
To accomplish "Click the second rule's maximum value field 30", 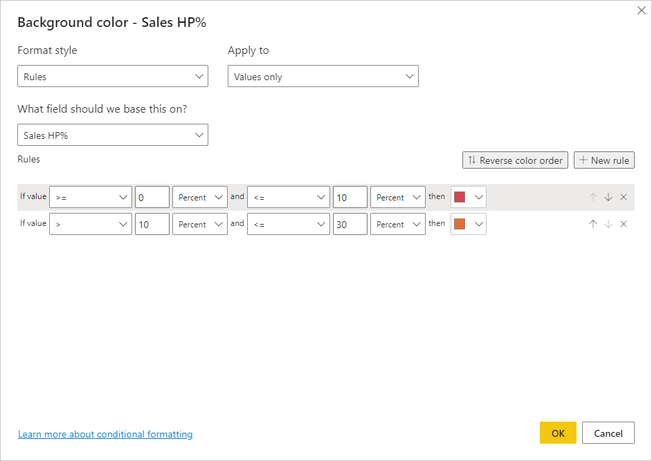I will tap(350, 224).
